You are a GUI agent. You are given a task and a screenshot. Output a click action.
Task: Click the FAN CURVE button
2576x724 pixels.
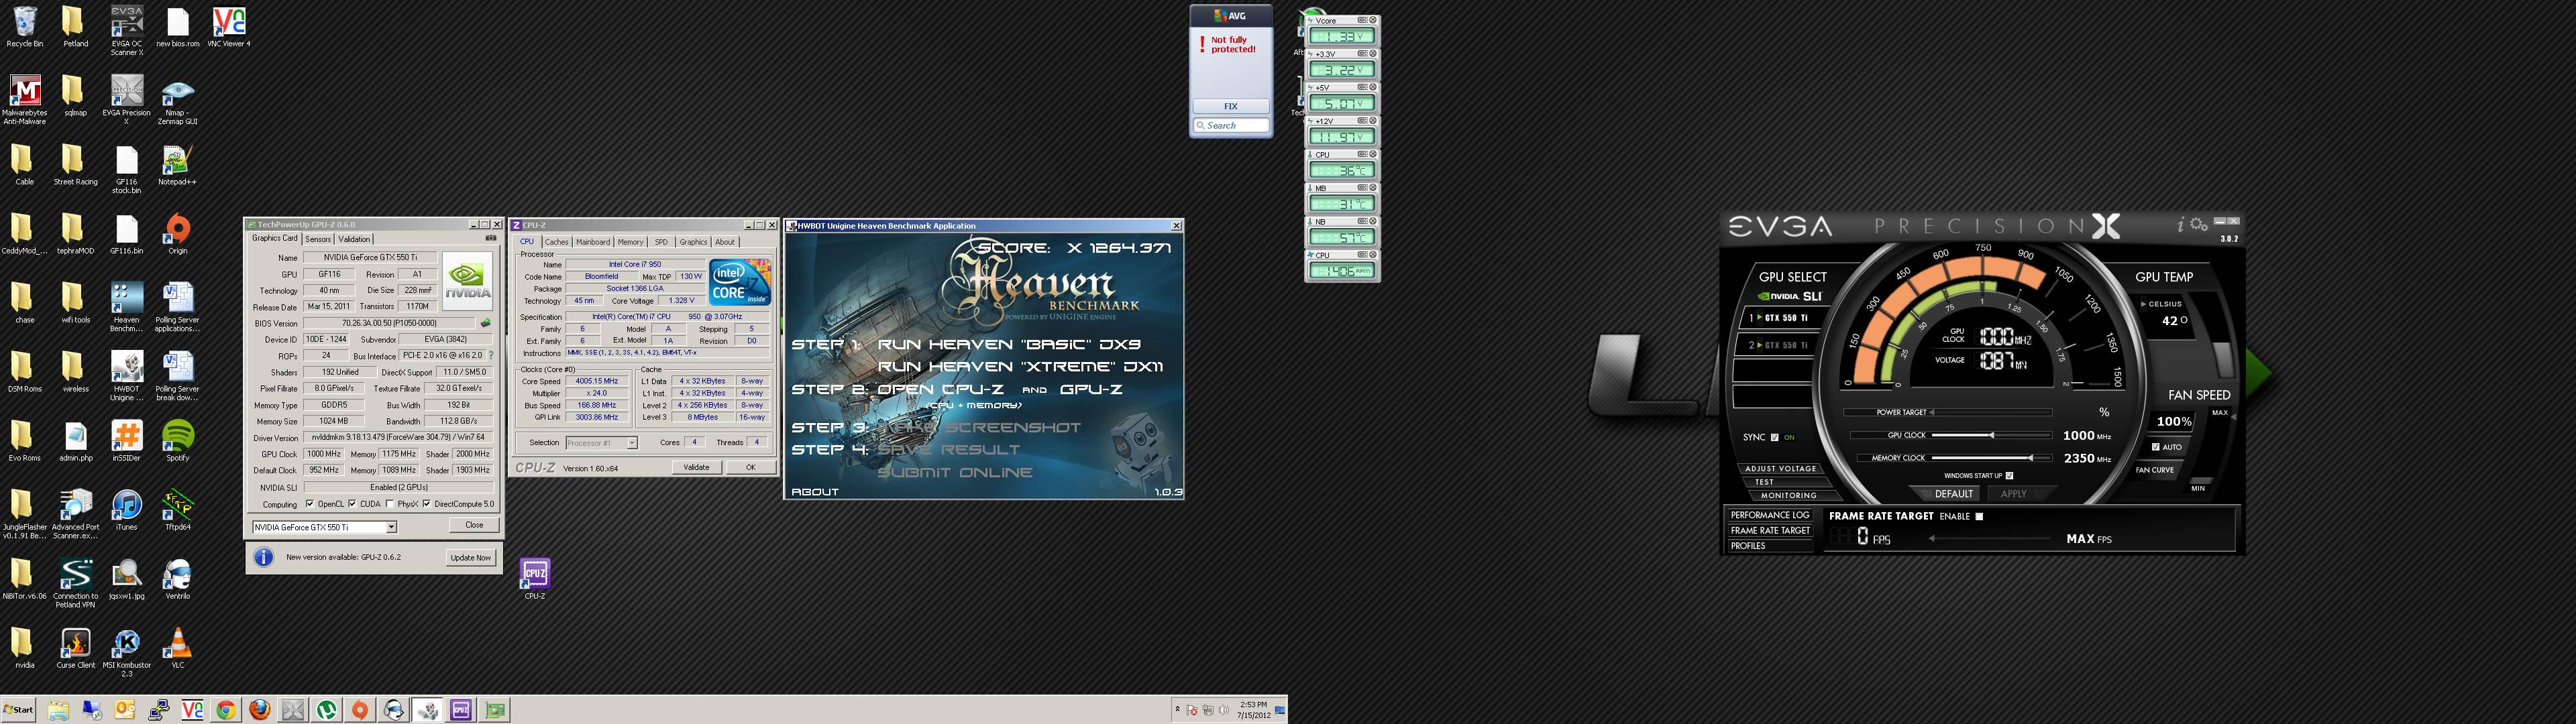(x=2155, y=470)
